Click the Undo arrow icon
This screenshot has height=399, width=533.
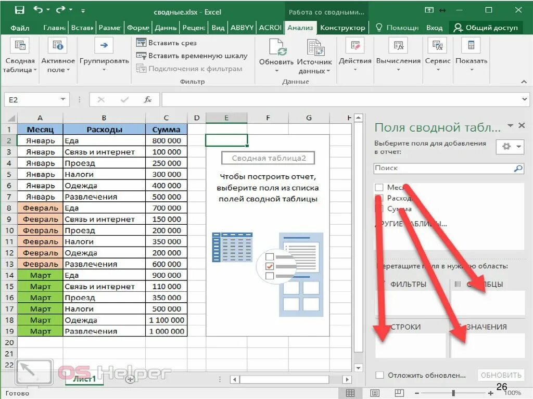[38, 10]
